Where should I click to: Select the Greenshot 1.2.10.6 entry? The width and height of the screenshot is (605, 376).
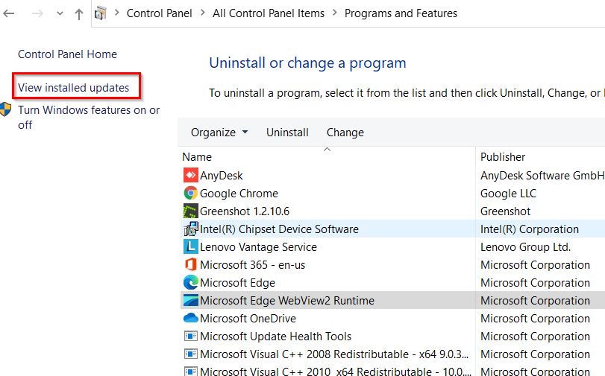coord(245,211)
